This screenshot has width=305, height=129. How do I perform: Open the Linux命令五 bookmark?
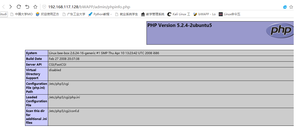click(x=230, y=14)
